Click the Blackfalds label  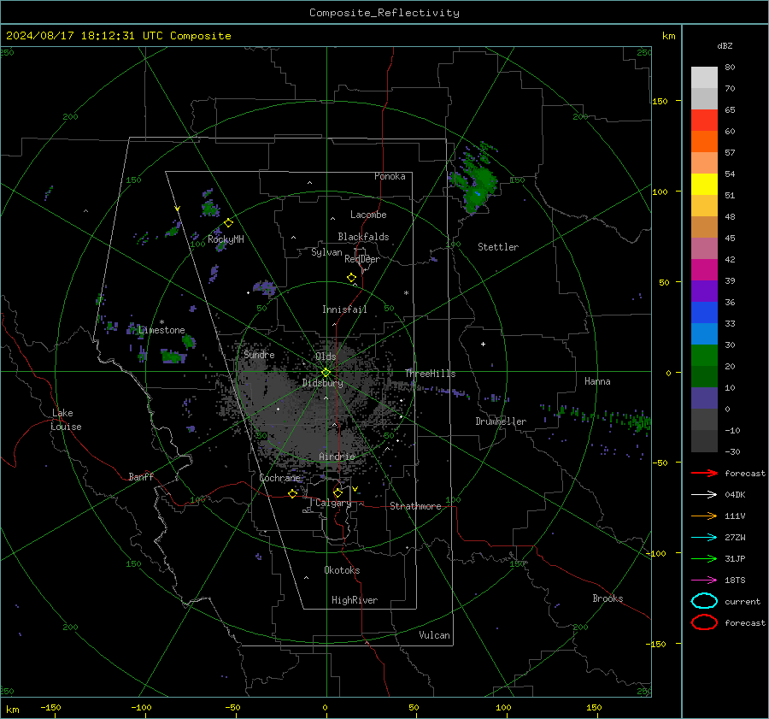point(363,237)
